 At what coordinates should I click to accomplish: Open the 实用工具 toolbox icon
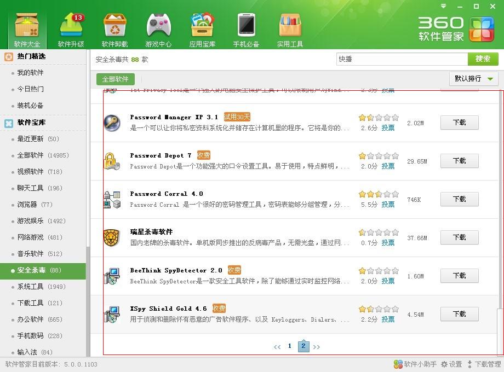(x=290, y=30)
